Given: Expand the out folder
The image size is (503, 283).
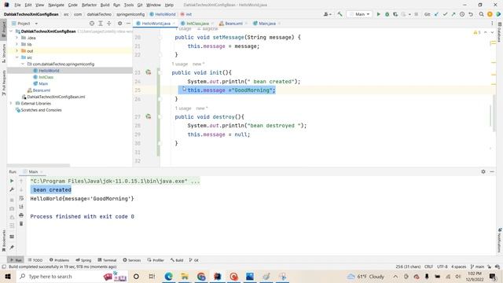Looking at the screenshot, I should pos(17,50).
